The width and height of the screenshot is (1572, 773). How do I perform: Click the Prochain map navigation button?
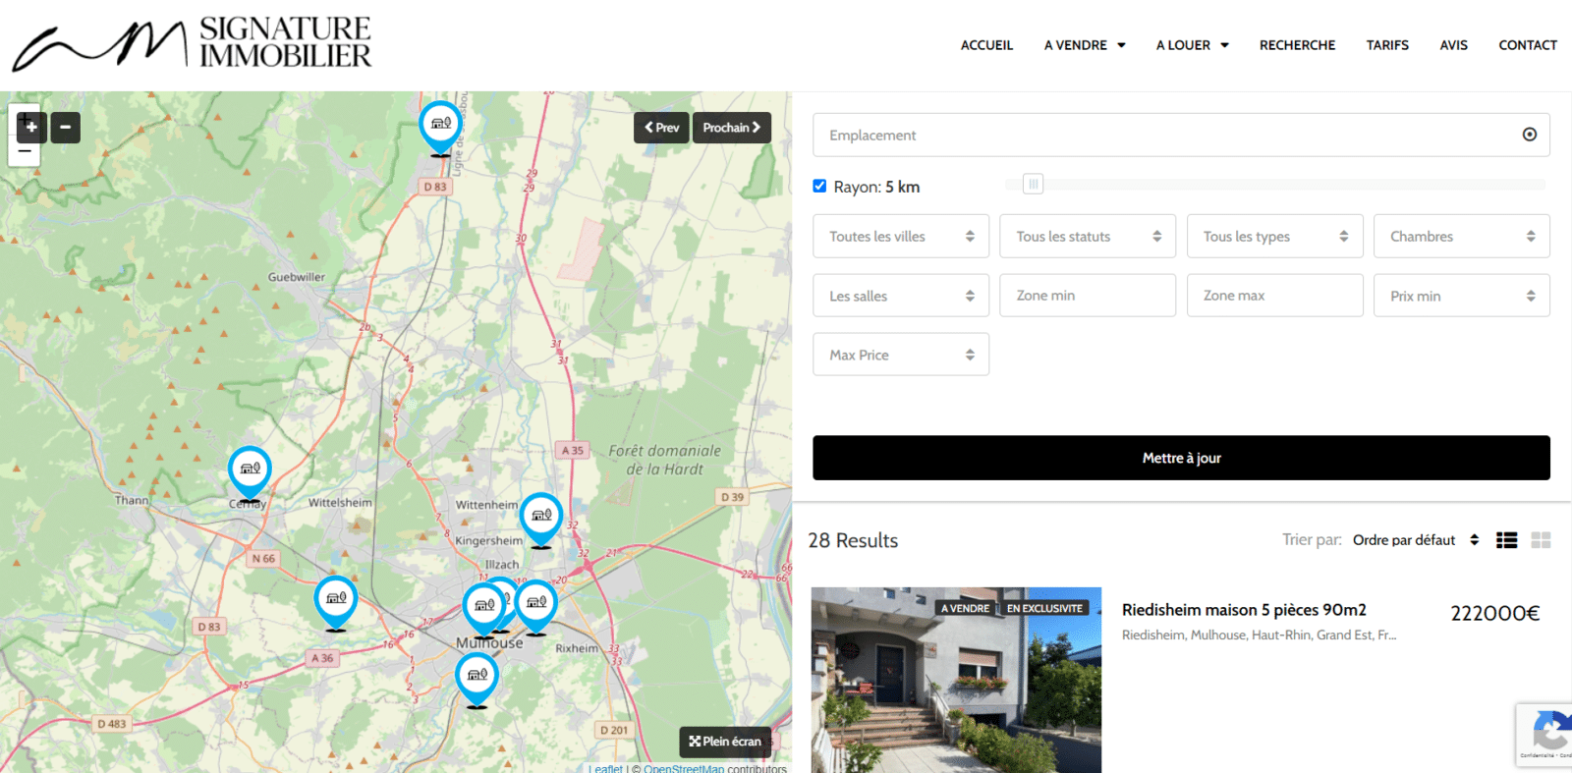tap(731, 128)
